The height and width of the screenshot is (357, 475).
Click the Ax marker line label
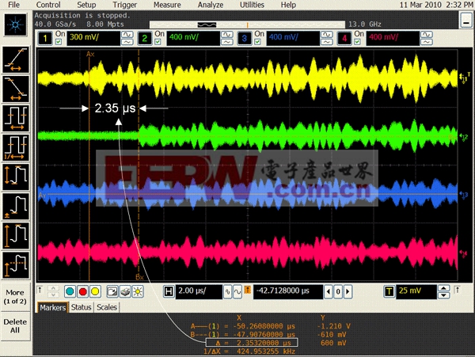(x=90, y=54)
